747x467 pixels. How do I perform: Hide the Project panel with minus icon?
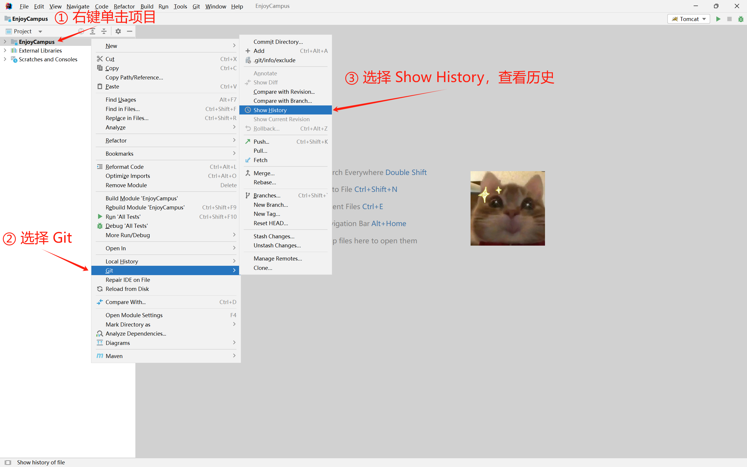[130, 31]
